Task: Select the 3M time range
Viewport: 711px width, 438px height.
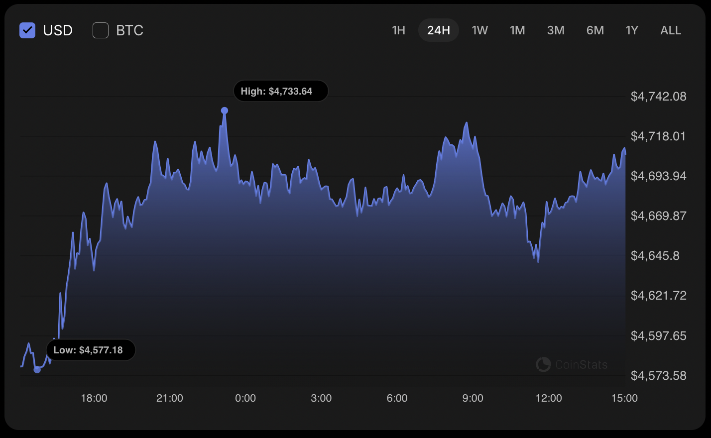Action: (x=556, y=30)
